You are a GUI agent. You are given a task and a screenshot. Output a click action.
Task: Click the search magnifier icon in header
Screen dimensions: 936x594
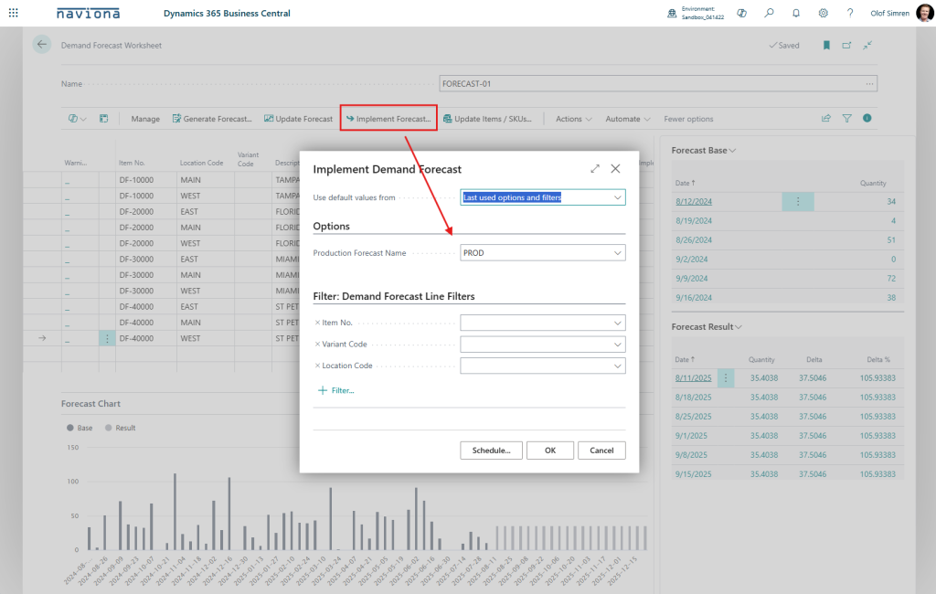tap(769, 13)
